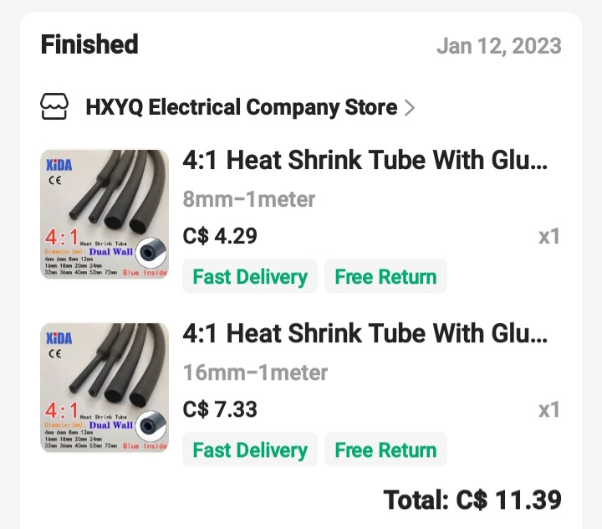Open the 16mm heat shrink tube thumbnail
Image resolution: width=602 pixels, height=529 pixels.
click(105, 388)
